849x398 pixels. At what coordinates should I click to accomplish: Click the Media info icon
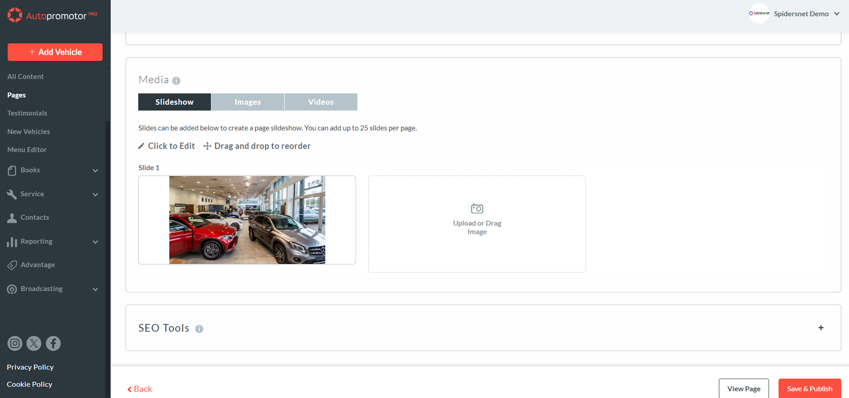[x=176, y=81]
